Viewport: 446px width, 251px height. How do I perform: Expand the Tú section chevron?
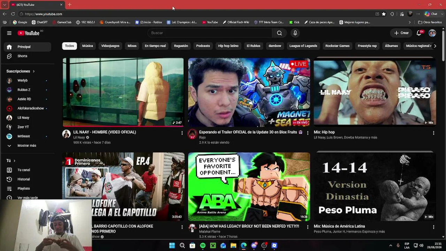[x=14, y=161]
